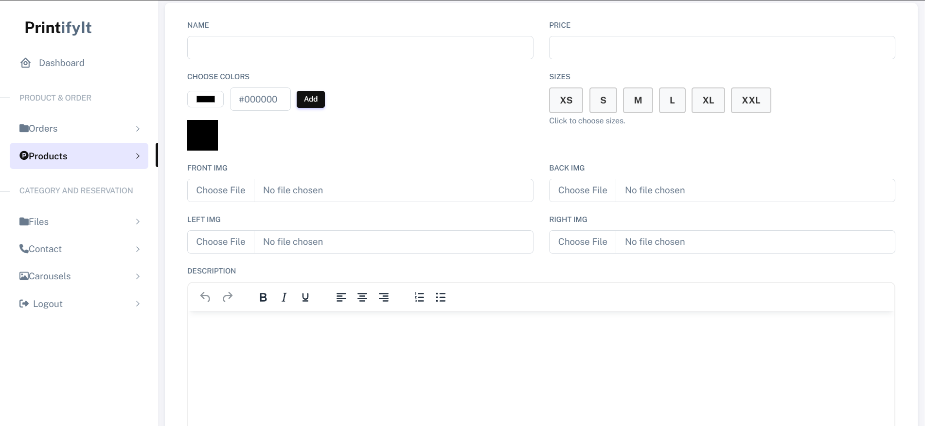This screenshot has height=426, width=925.
Task: Expand the Files section arrow
Action: pyautogui.click(x=138, y=222)
